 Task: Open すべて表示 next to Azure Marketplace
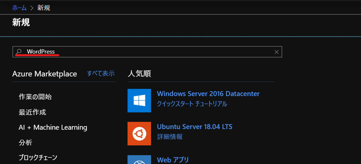pyautogui.click(x=101, y=74)
